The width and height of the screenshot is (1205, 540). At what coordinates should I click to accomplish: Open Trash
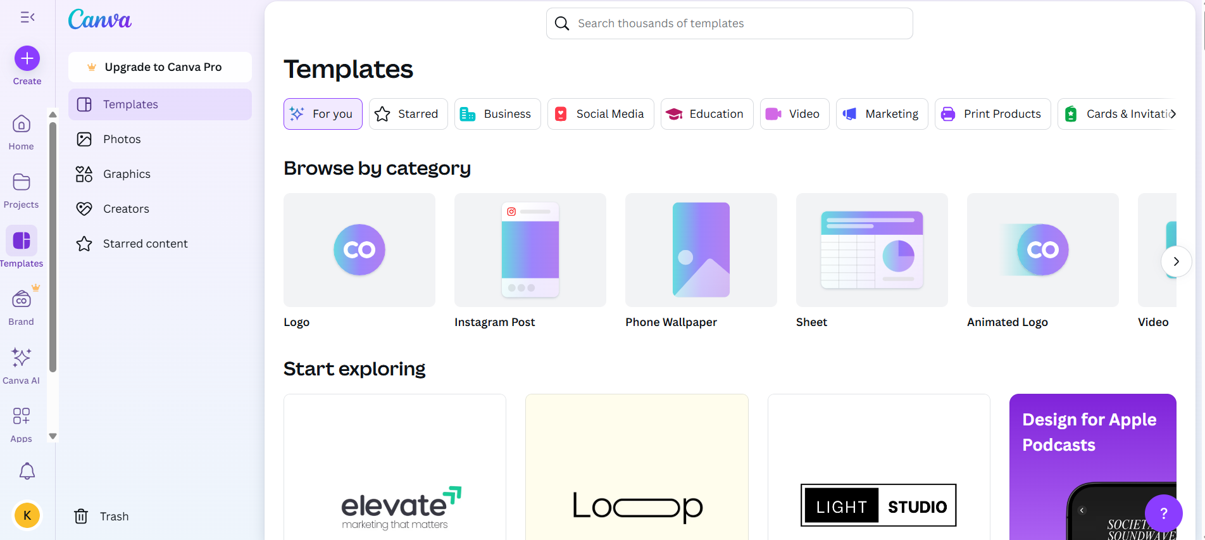[101, 517]
